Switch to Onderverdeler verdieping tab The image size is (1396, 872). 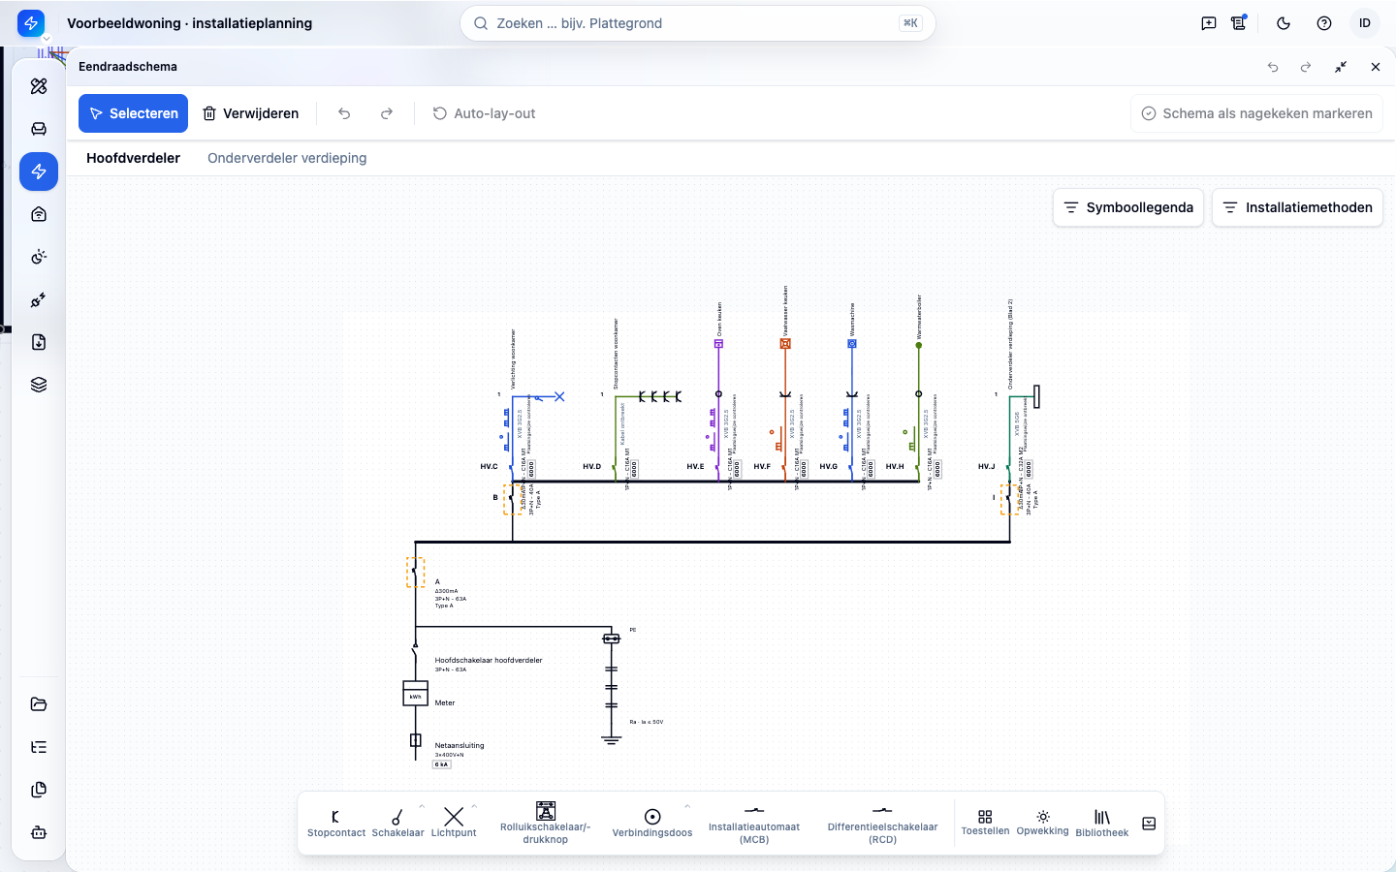[287, 158]
